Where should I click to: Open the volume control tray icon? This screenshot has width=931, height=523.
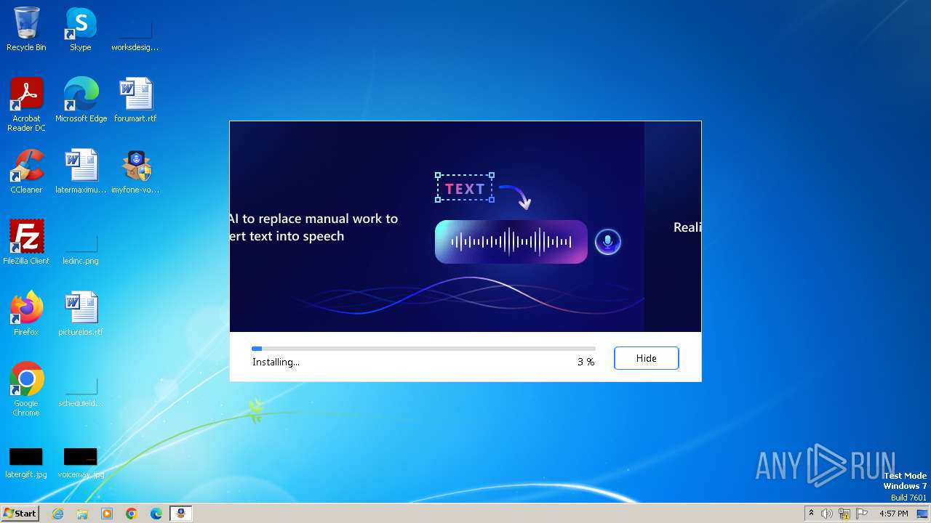827,514
